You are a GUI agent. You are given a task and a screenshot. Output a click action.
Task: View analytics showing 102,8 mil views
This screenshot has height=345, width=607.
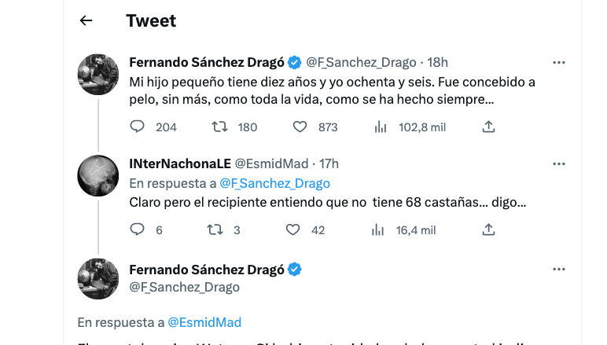[x=381, y=127]
